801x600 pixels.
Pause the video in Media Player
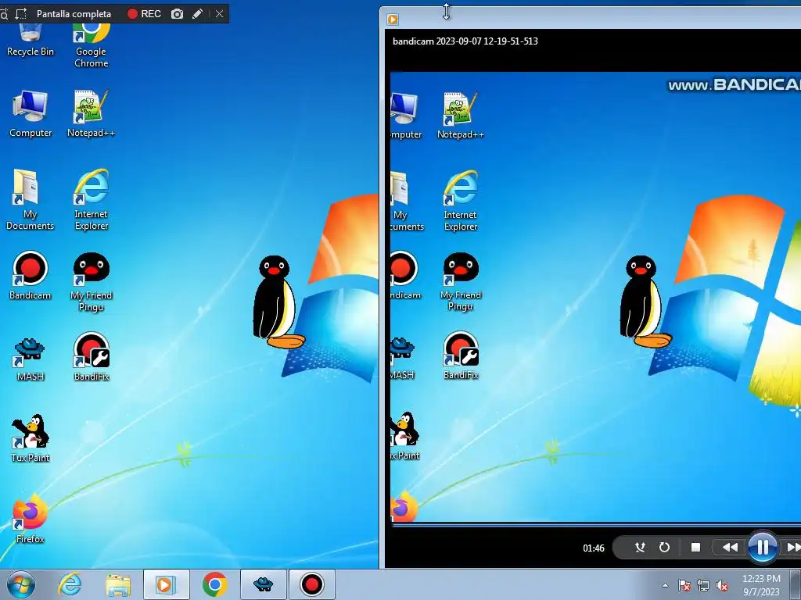763,548
